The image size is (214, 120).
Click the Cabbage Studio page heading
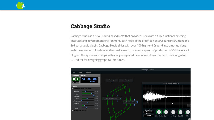[x=90, y=26]
